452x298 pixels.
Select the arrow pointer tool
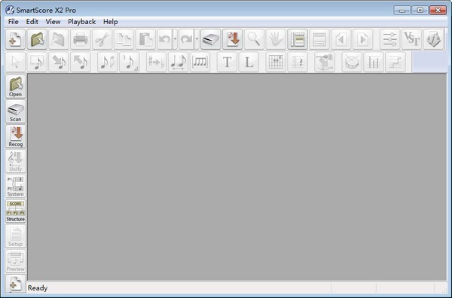(15, 62)
